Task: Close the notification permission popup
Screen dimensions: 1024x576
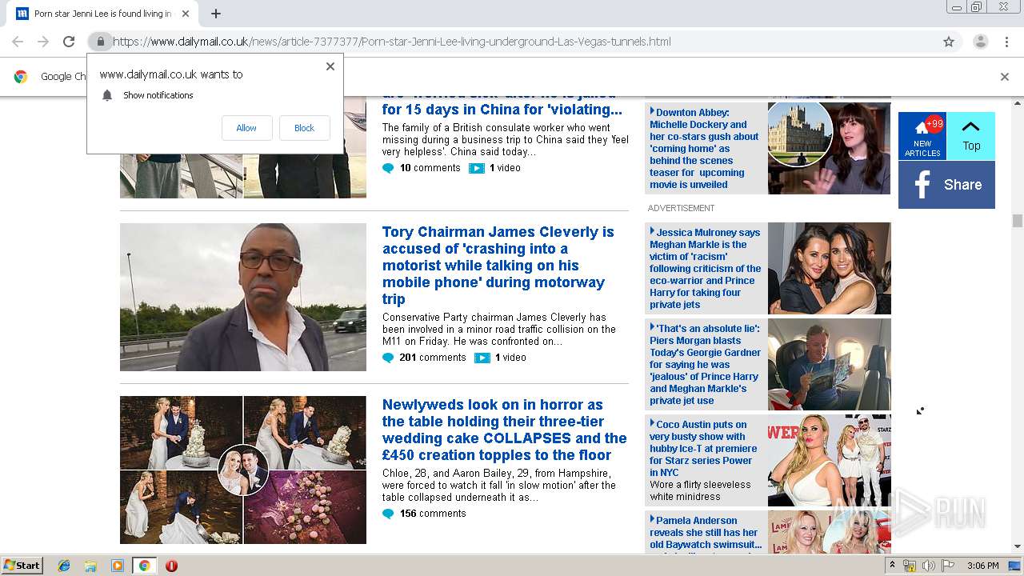Action: [330, 66]
